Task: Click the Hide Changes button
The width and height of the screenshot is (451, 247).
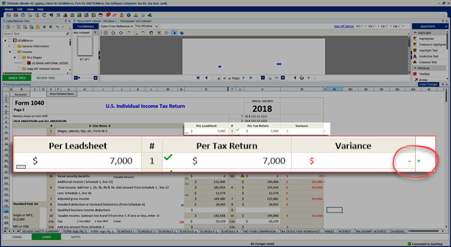Action: [x=428, y=84]
